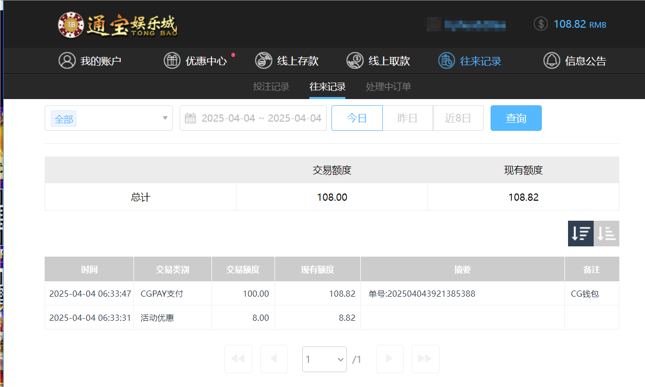The image size is (645, 387).
Task: Switch to the 投注记录 tab
Action: tap(271, 86)
